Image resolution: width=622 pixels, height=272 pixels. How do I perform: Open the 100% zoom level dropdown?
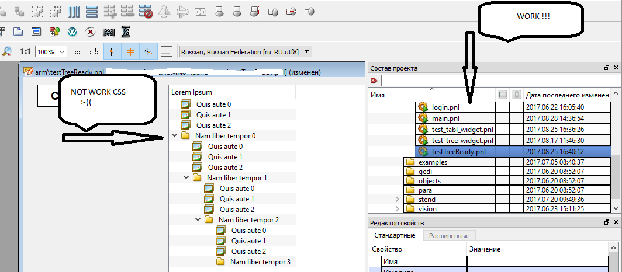click(x=51, y=51)
